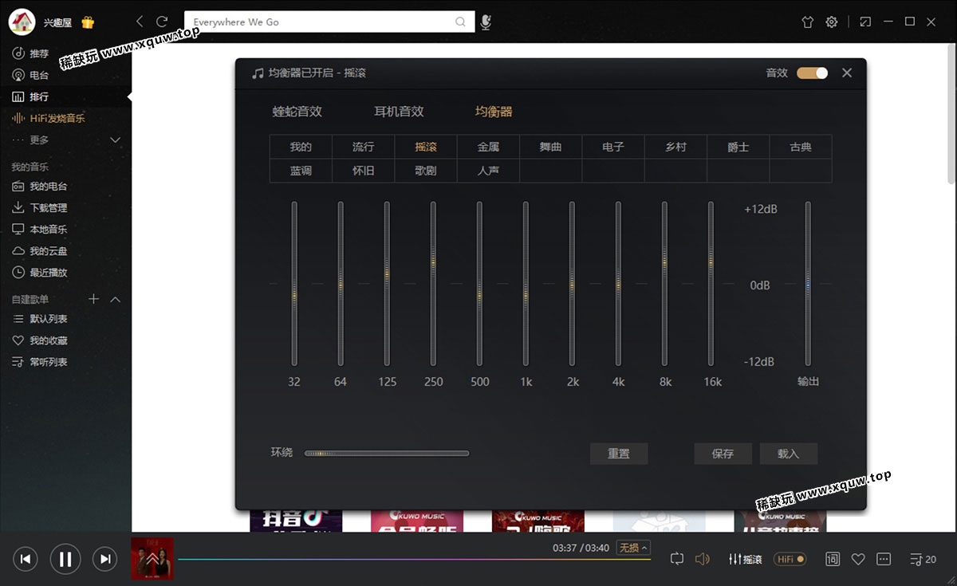Click the 环绕 surround slider
957x586 pixels.
tap(387, 453)
